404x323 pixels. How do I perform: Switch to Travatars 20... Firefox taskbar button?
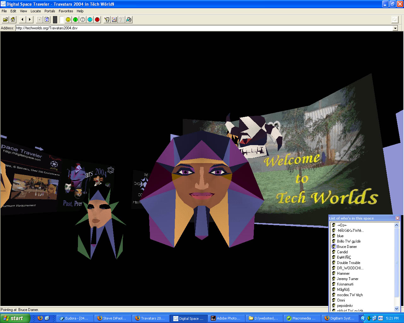coord(151,318)
